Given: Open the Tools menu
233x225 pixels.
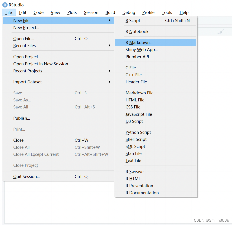Looking at the screenshot, I should pyautogui.click(x=167, y=12).
